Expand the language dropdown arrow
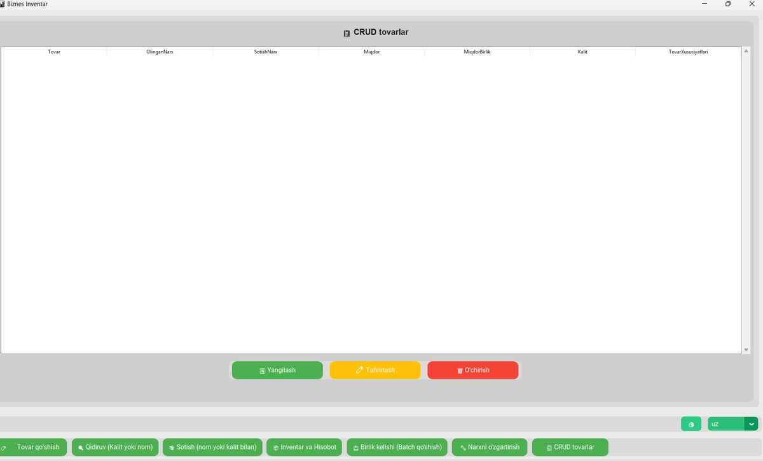763x461 pixels. pos(752,424)
